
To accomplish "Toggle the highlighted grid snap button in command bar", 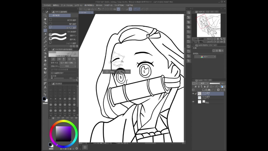I will (x=118, y=9).
